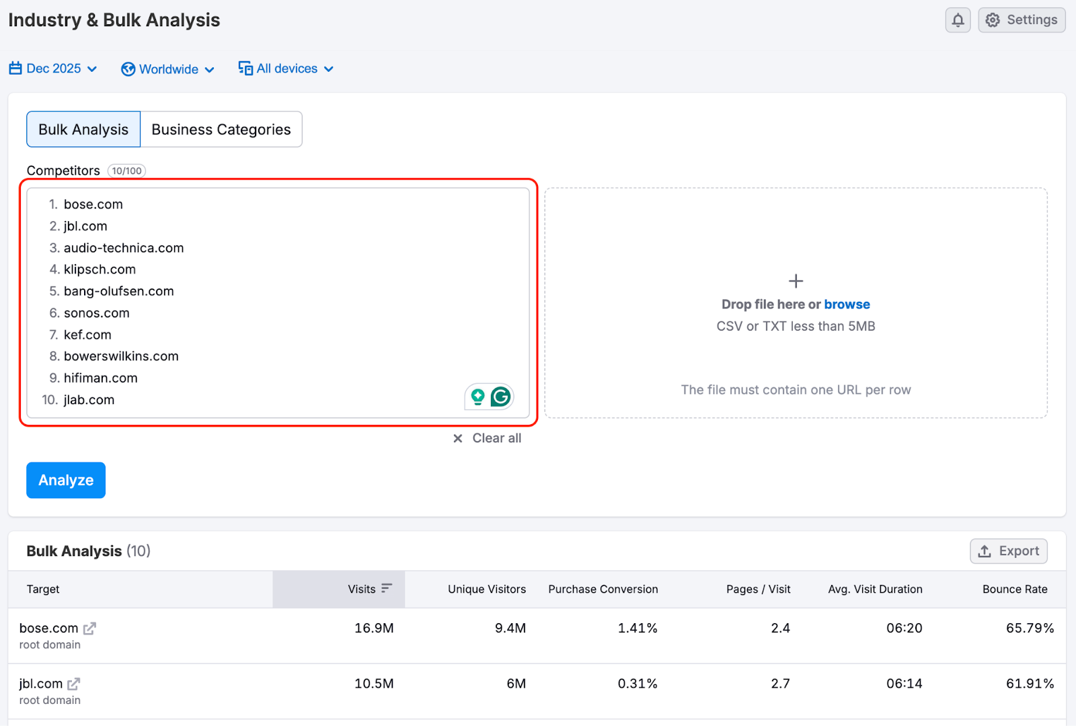The width and height of the screenshot is (1076, 726).
Task: Click the Grammarly logo icon
Action: 500,397
